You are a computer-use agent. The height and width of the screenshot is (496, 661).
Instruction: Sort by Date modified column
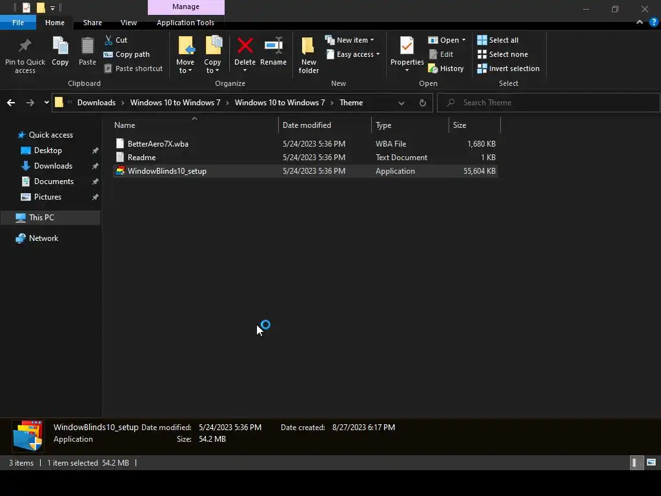[325, 125]
